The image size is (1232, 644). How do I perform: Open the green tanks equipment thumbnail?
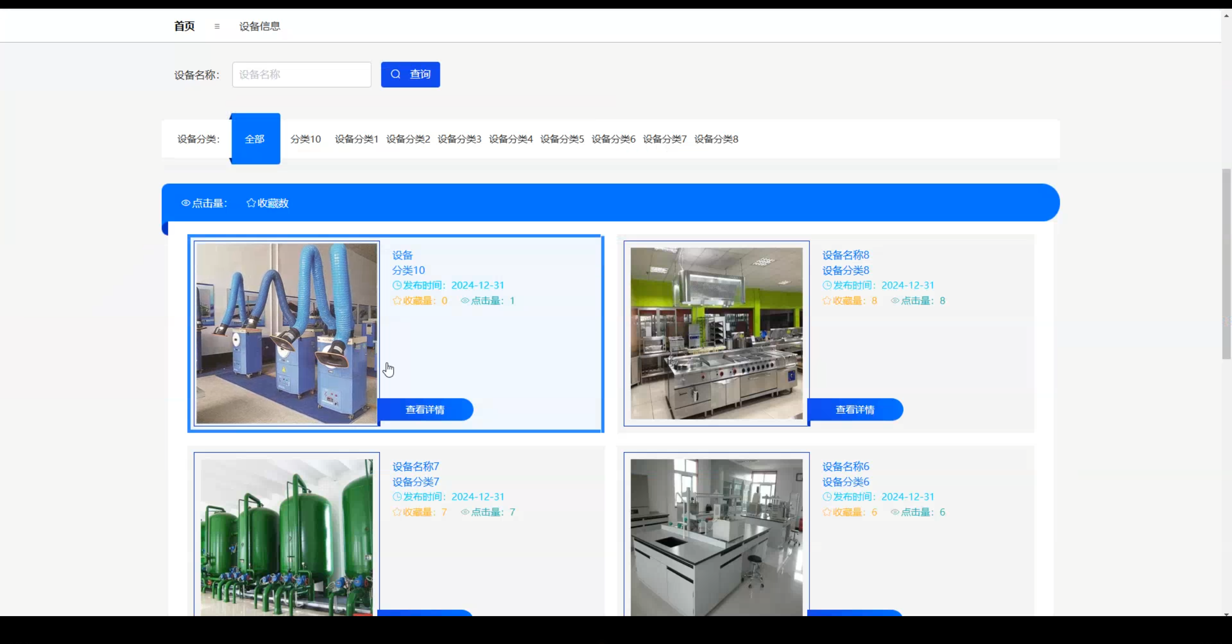286,536
